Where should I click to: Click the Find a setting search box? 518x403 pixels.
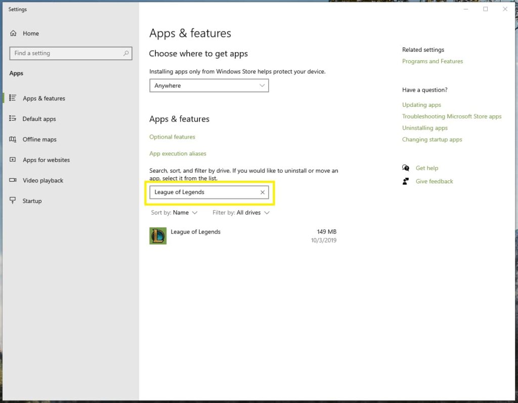coord(71,53)
